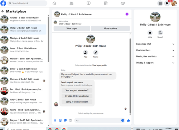Click View buyer button

[x=72, y=28]
